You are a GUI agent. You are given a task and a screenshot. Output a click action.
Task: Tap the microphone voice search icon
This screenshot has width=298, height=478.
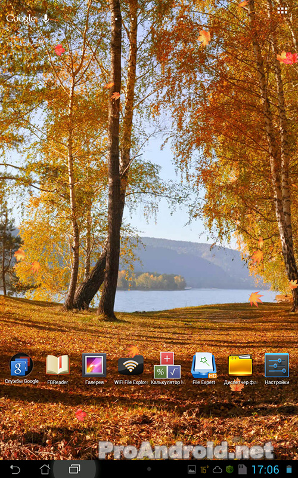coord(46,19)
